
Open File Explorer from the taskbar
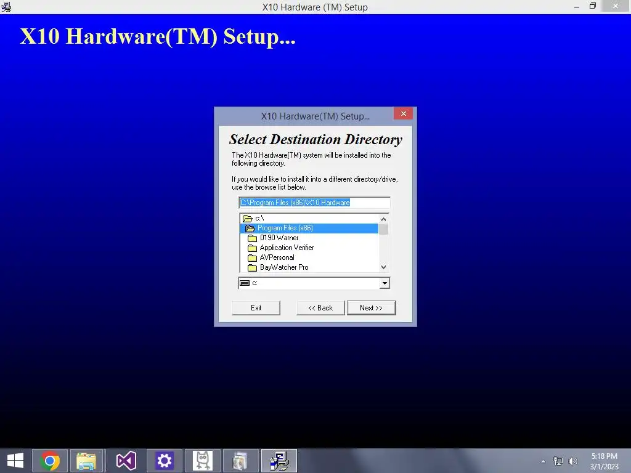86,461
